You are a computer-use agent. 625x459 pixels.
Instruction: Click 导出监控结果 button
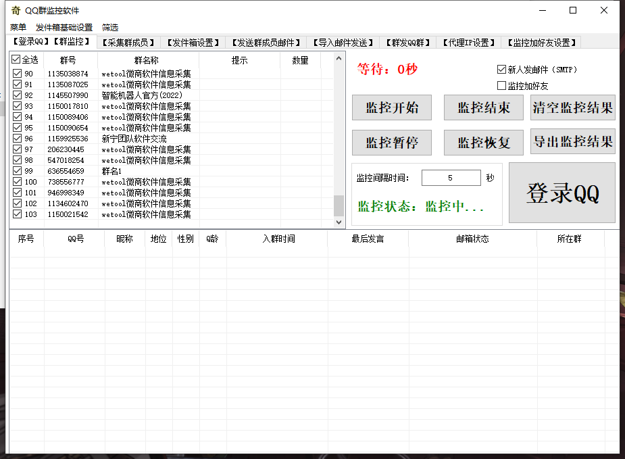pyautogui.click(x=573, y=141)
